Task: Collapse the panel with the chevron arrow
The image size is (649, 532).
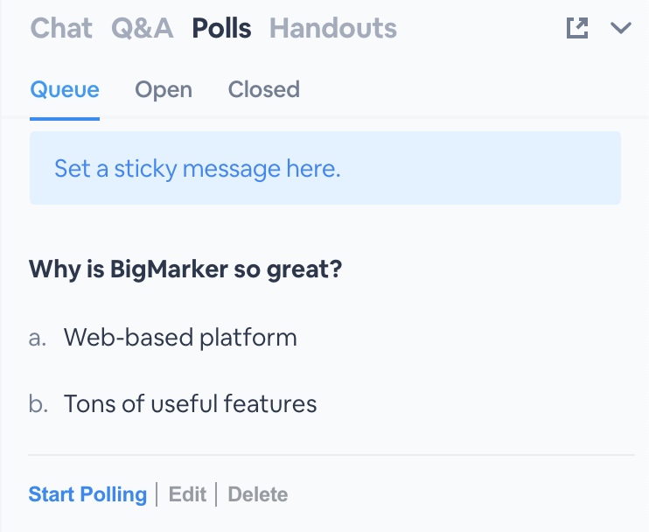Action: tap(620, 28)
